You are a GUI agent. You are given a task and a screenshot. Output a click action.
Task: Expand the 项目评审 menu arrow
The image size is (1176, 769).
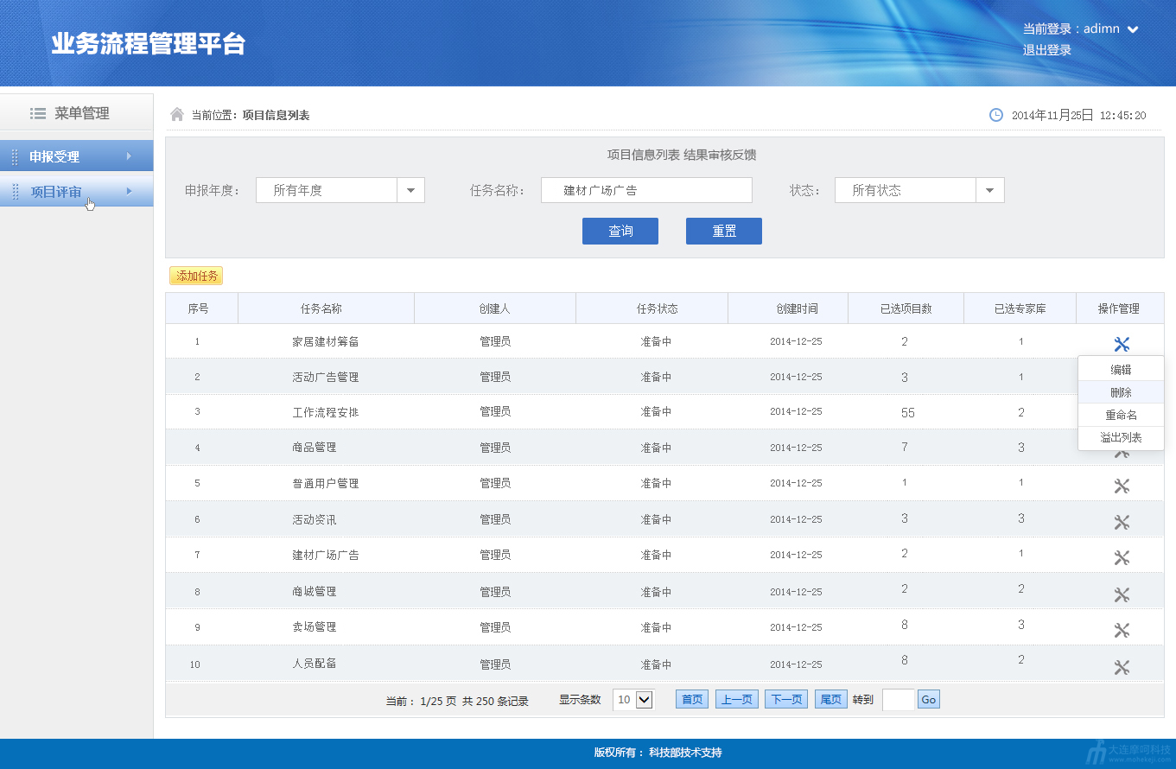point(130,191)
